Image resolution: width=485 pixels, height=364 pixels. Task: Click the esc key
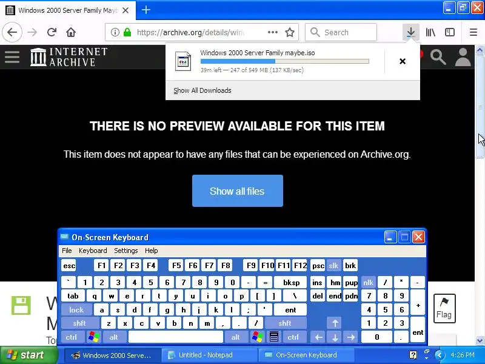pyautogui.click(x=69, y=266)
